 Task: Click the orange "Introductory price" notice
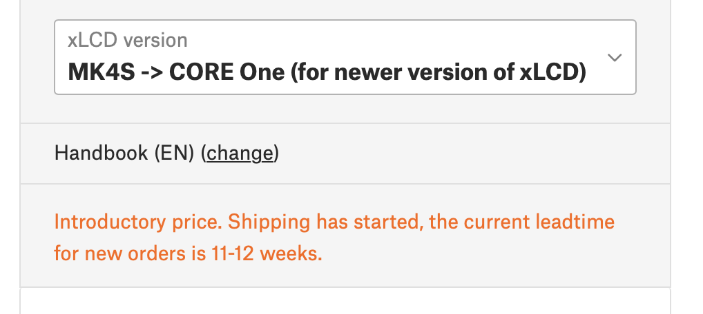pos(334,238)
